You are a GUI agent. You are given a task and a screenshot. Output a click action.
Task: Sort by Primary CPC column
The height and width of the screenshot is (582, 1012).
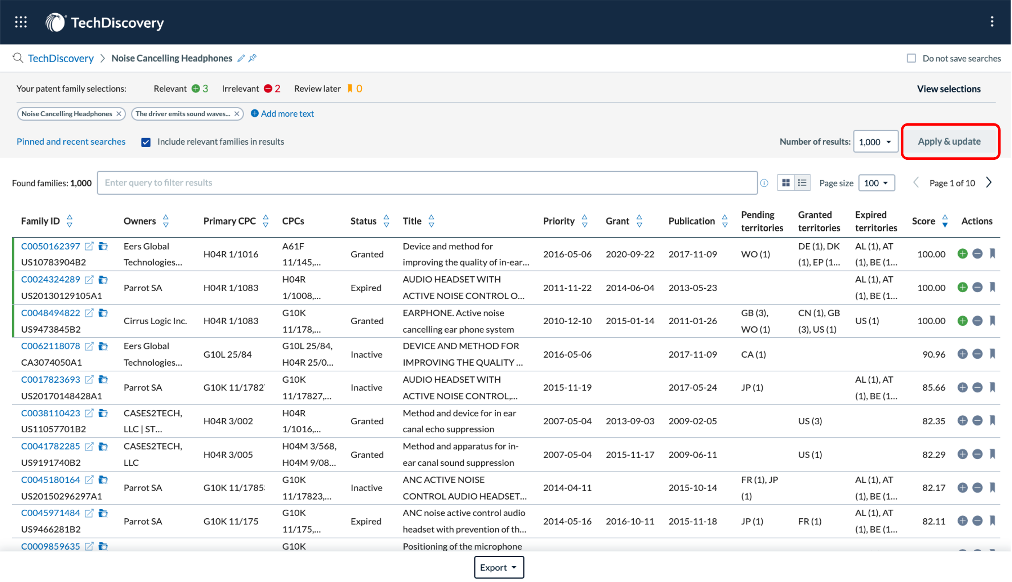[266, 221]
